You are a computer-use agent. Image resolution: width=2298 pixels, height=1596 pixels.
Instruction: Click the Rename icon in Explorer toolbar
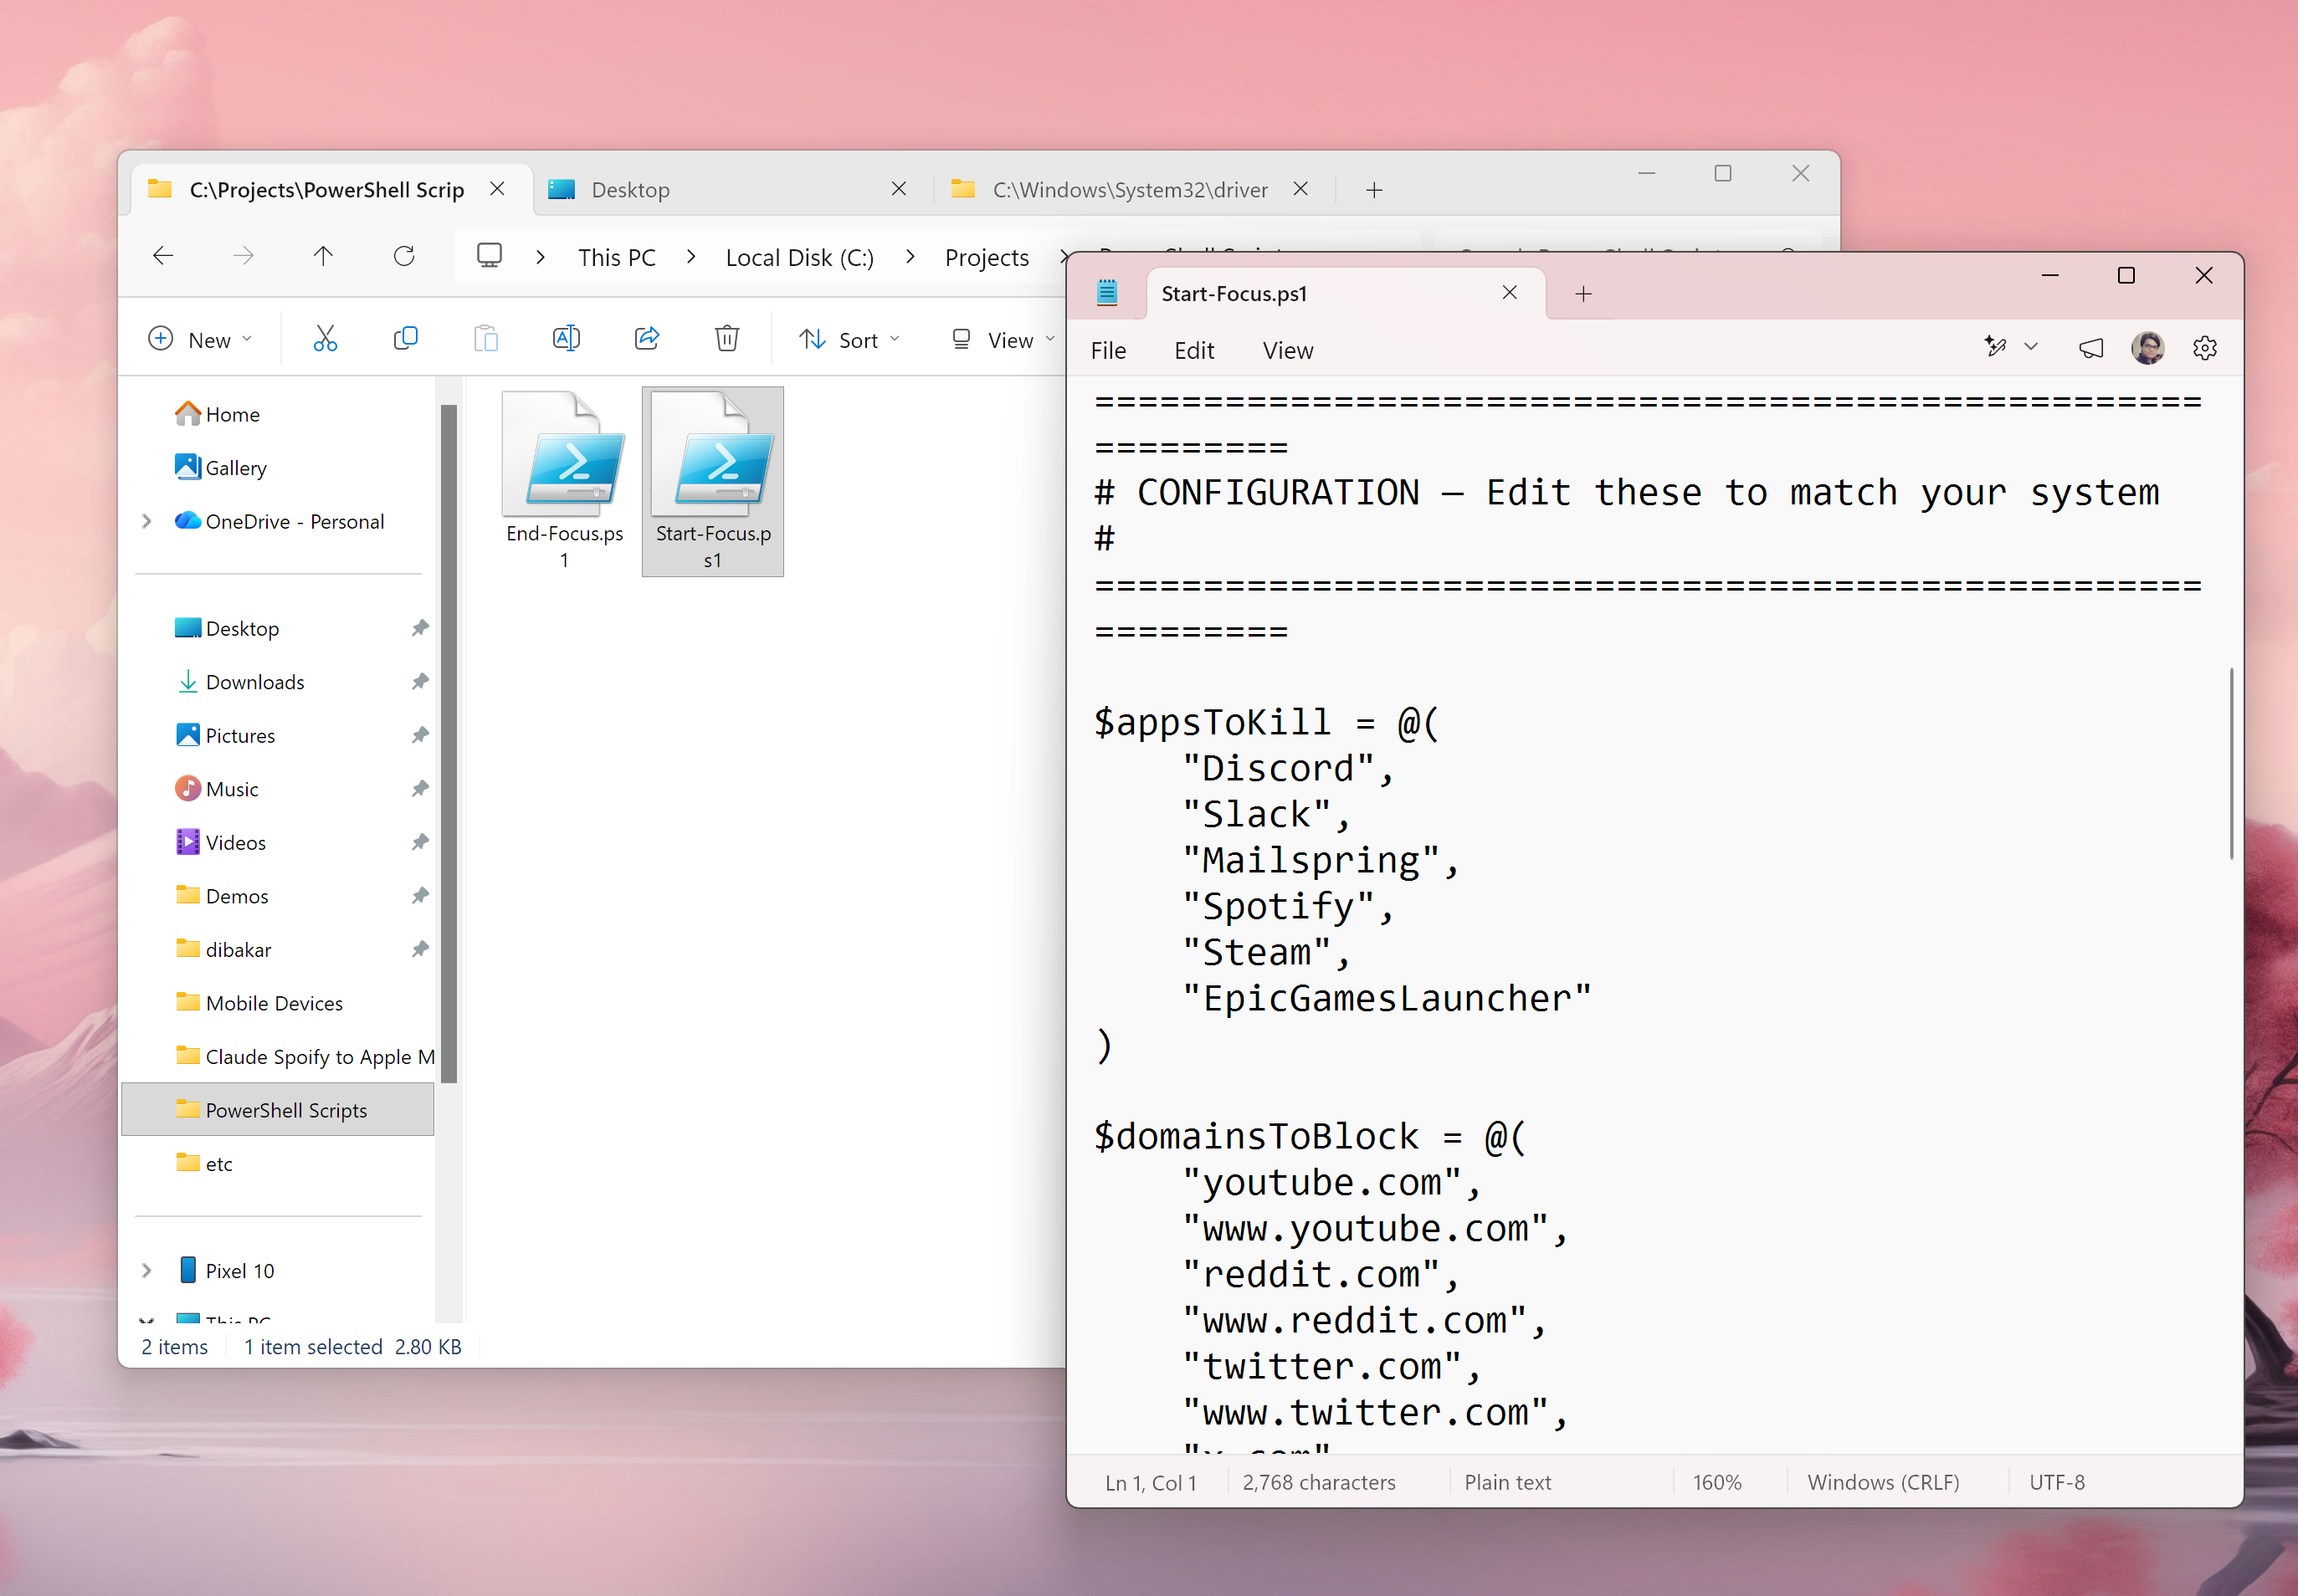567,339
